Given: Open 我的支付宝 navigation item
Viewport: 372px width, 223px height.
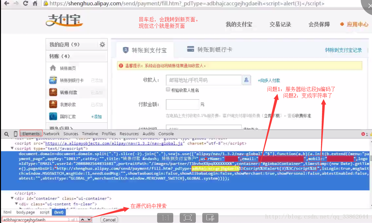Looking at the screenshot, I should click(x=239, y=24).
